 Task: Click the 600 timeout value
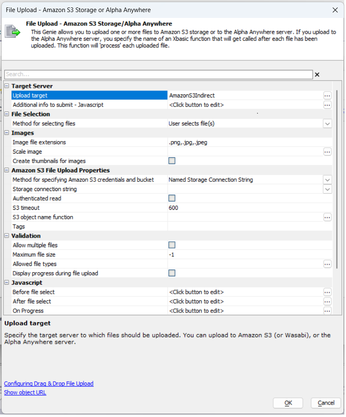[174, 209]
